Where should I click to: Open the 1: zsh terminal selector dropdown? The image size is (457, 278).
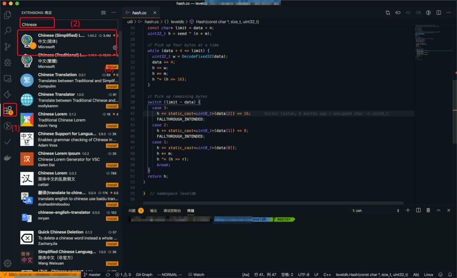tap(376, 210)
